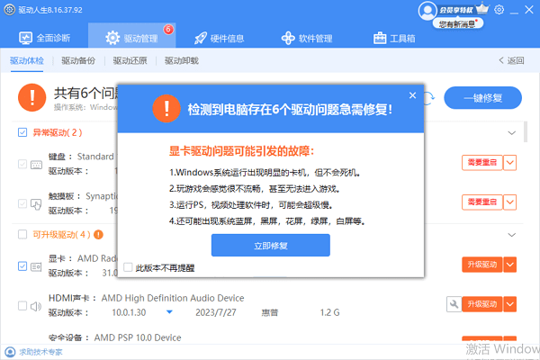Click the AMD PSP 10.0 Device name
This screenshot has height=360, width=540.
pyautogui.click(x=138, y=337)
